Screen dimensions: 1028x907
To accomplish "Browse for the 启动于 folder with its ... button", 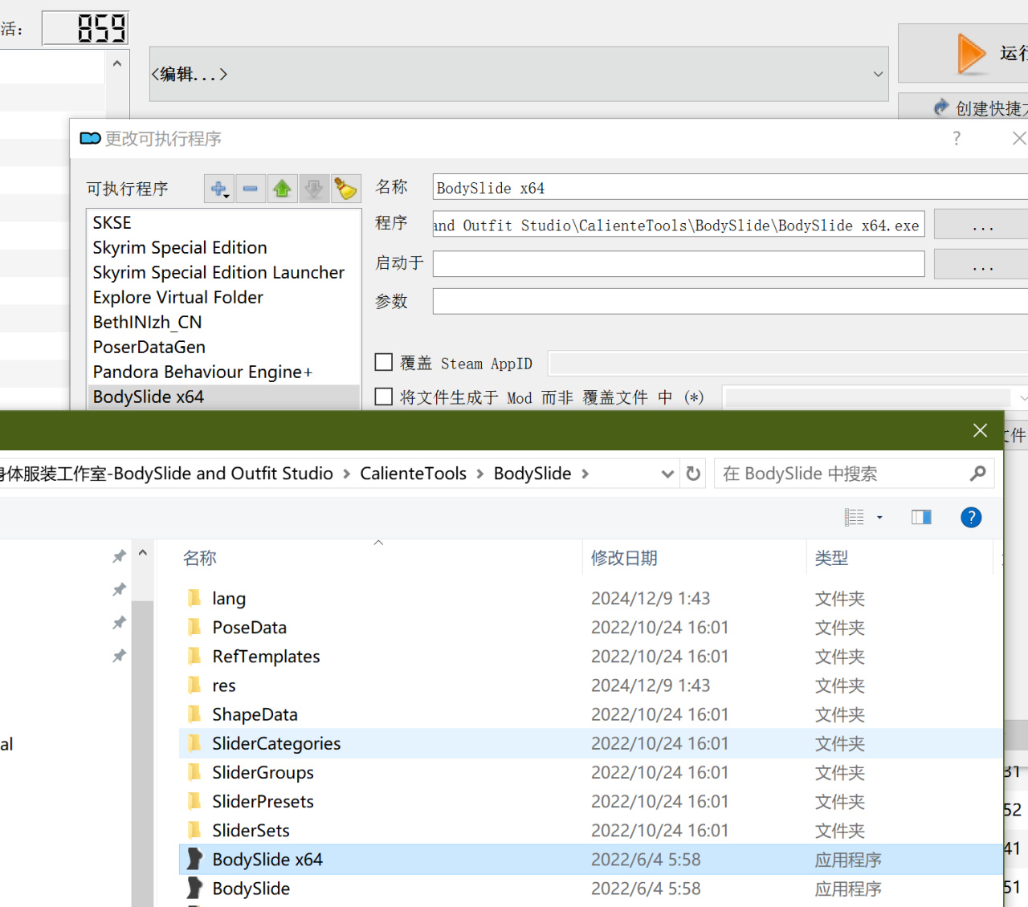I will pos(983,264).
